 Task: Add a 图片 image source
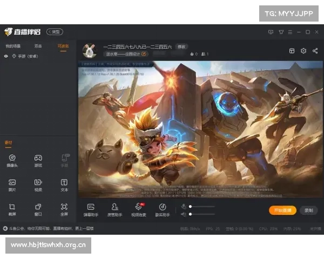12,185
